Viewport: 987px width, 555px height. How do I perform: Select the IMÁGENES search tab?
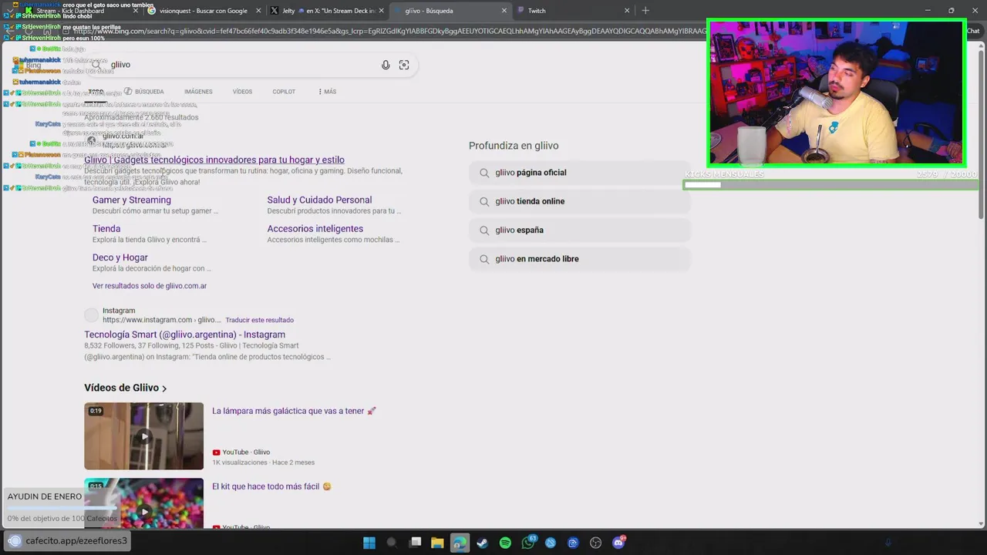(x=198, y=92)
